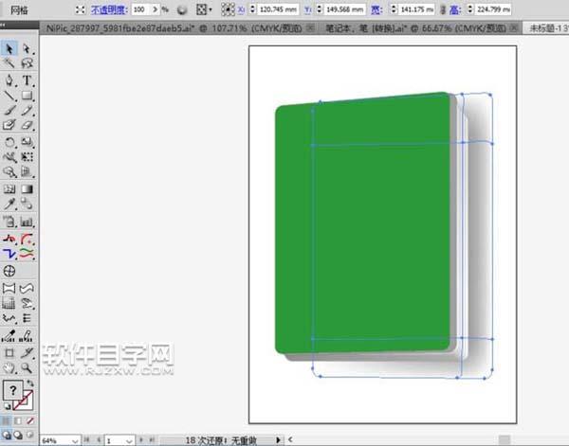Select the Artboard tool
569x446 pixels.
click(x=9, y=352)
